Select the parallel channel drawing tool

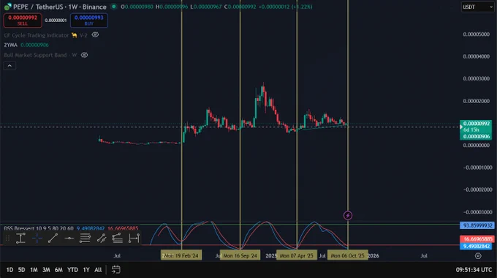coord(102,238)
